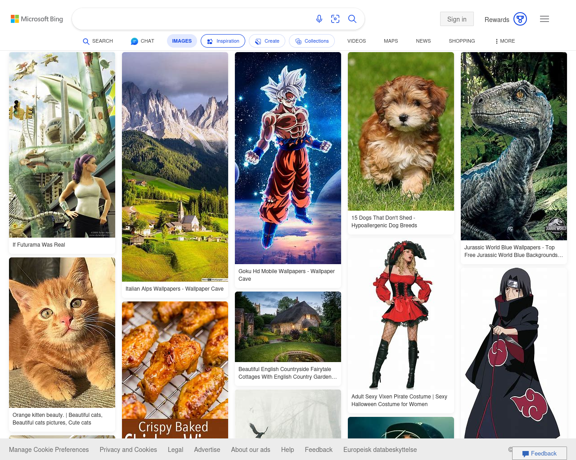Image resolution: width=576 pixels, height=460 pixels.
Task: Open the Legal footer link
Action: click(175, 450)
